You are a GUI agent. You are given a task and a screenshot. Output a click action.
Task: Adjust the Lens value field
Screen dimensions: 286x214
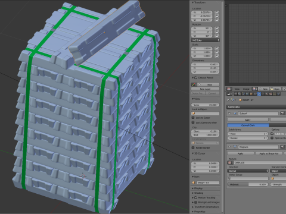tap(206, 105)
